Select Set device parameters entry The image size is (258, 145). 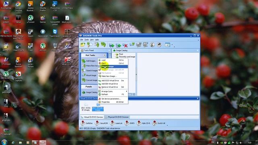113,99
